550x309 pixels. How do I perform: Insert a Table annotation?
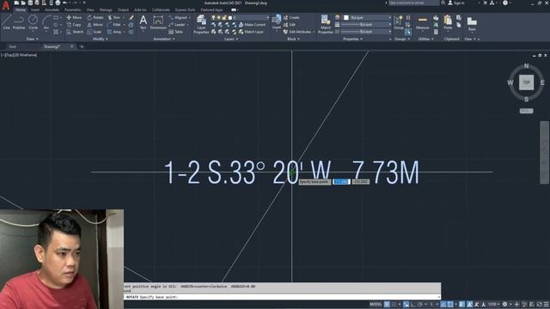point(175,32)
